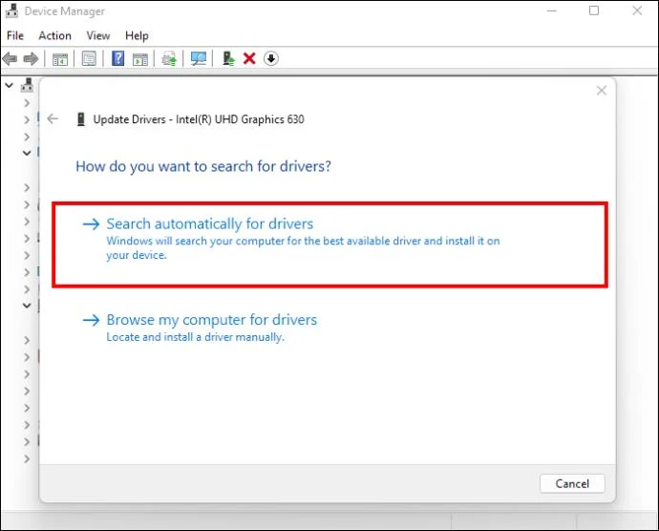This screenshot has height=531, width=659.
Task: Open the View menu
Action: (98, 35)
